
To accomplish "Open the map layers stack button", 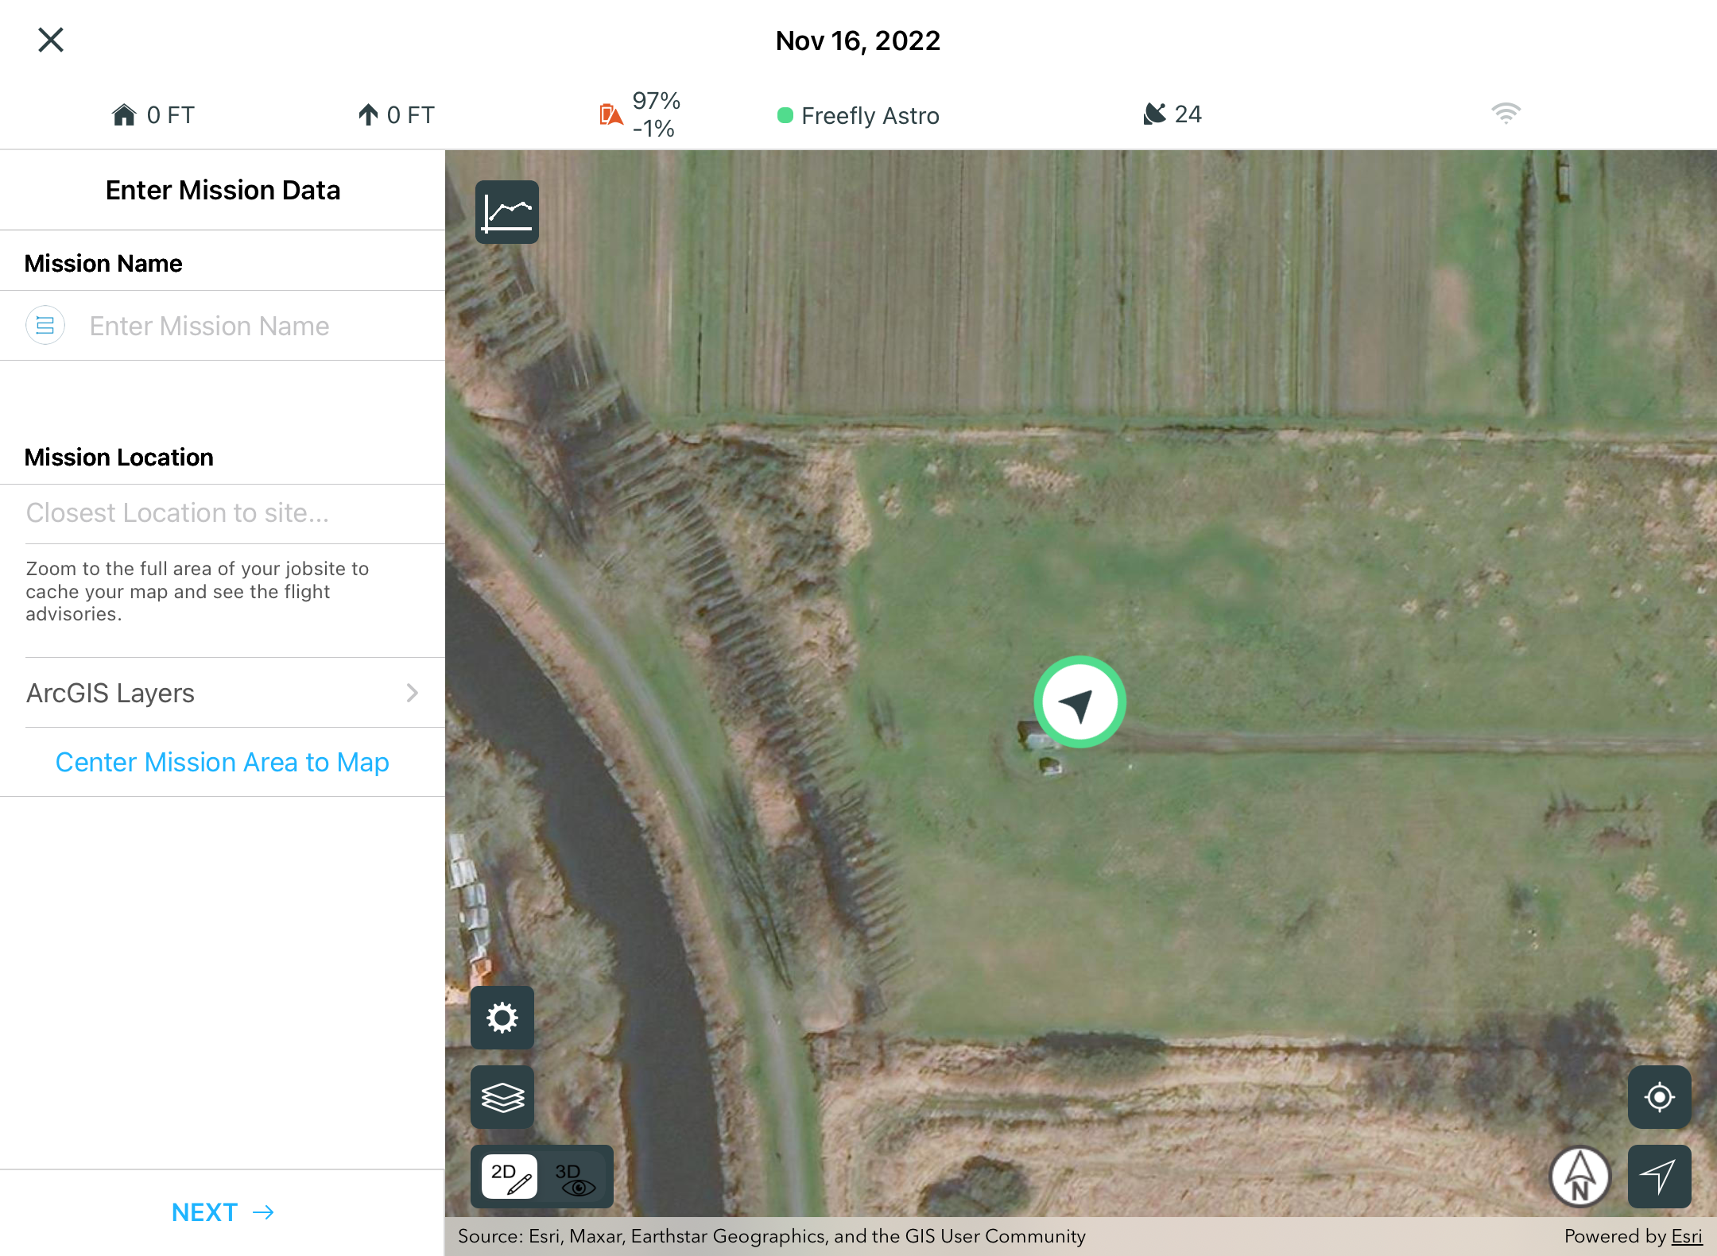I will 502,1097.
